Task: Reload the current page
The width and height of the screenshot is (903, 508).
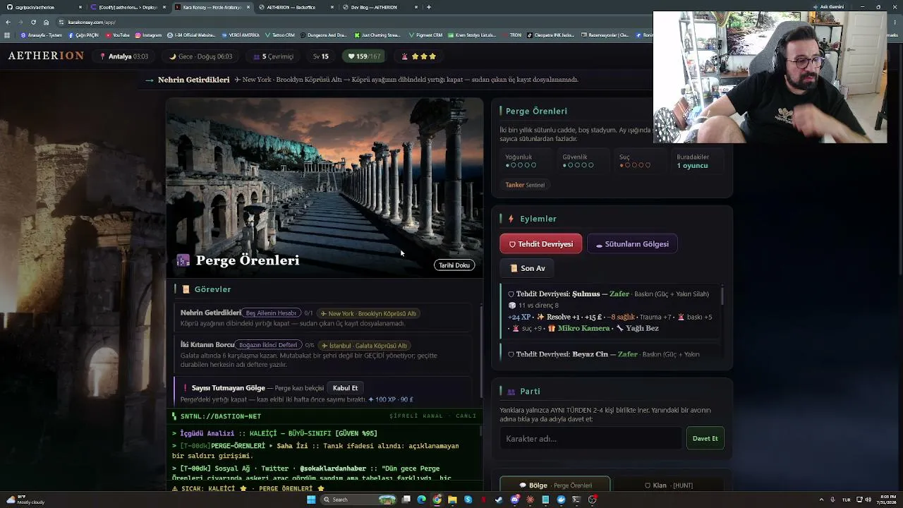Action: 33,22
